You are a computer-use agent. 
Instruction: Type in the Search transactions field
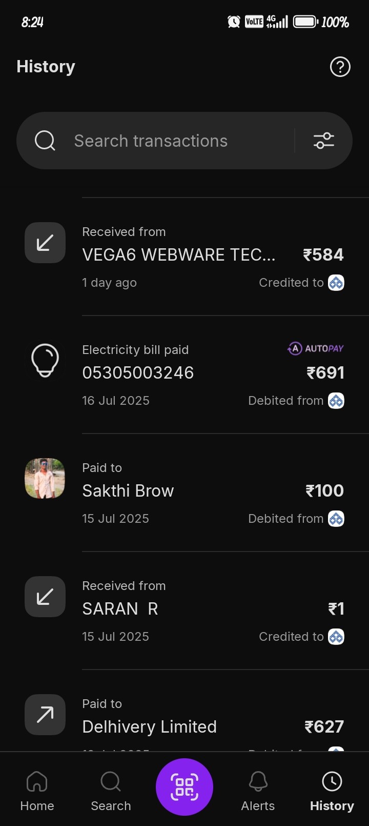[x=174, y=141]
